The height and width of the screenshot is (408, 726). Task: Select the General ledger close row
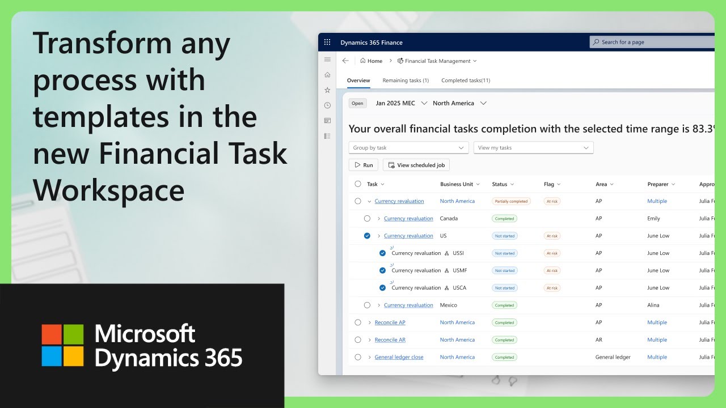tap(358, 357)
